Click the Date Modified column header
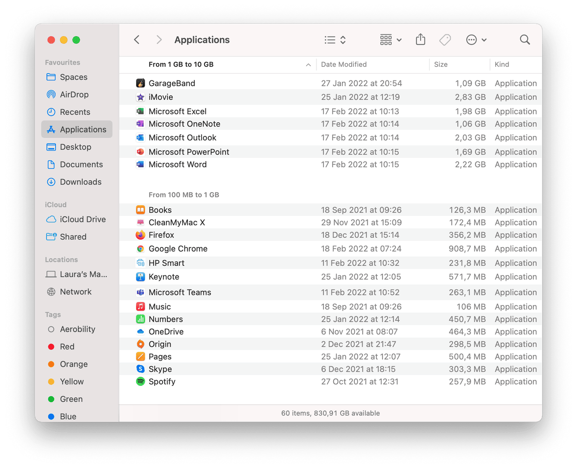Viewport: 577px width, 468px height. [x=344, y=64]
